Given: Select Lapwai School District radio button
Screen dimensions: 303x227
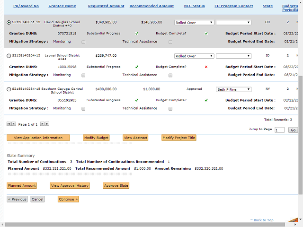Looking at the screenshot, I should (9, 56).
